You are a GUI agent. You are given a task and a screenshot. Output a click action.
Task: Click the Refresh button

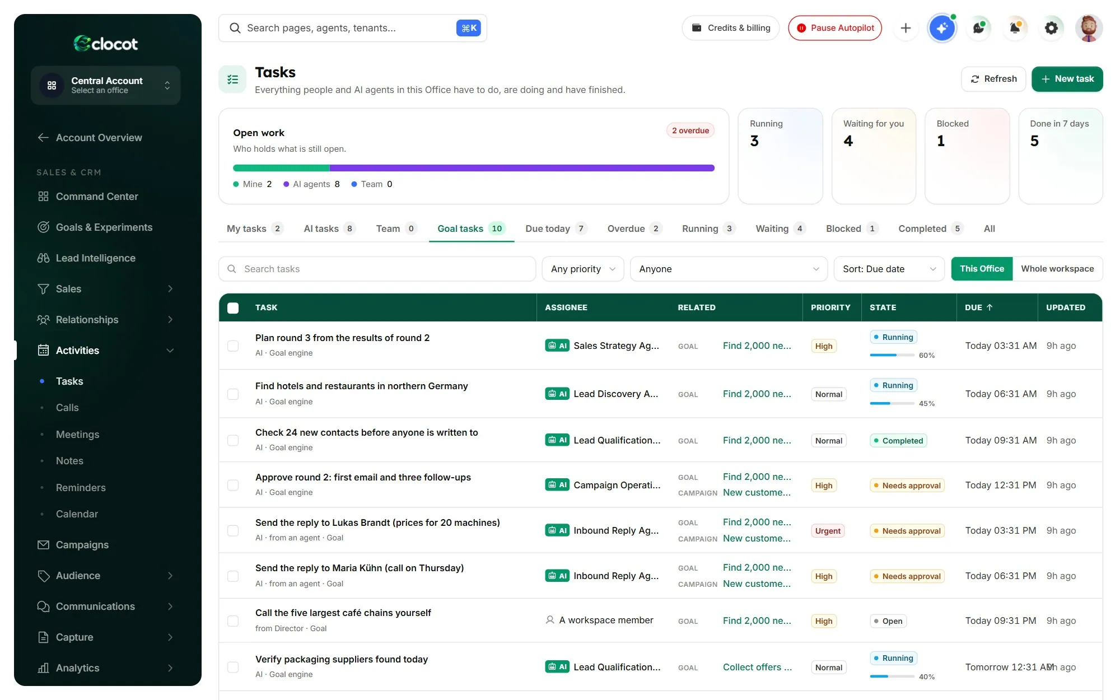(x=993, y=79)
